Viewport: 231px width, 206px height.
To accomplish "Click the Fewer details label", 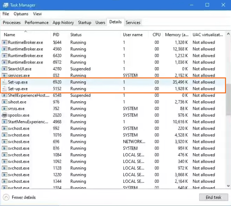I will [24, 197].
